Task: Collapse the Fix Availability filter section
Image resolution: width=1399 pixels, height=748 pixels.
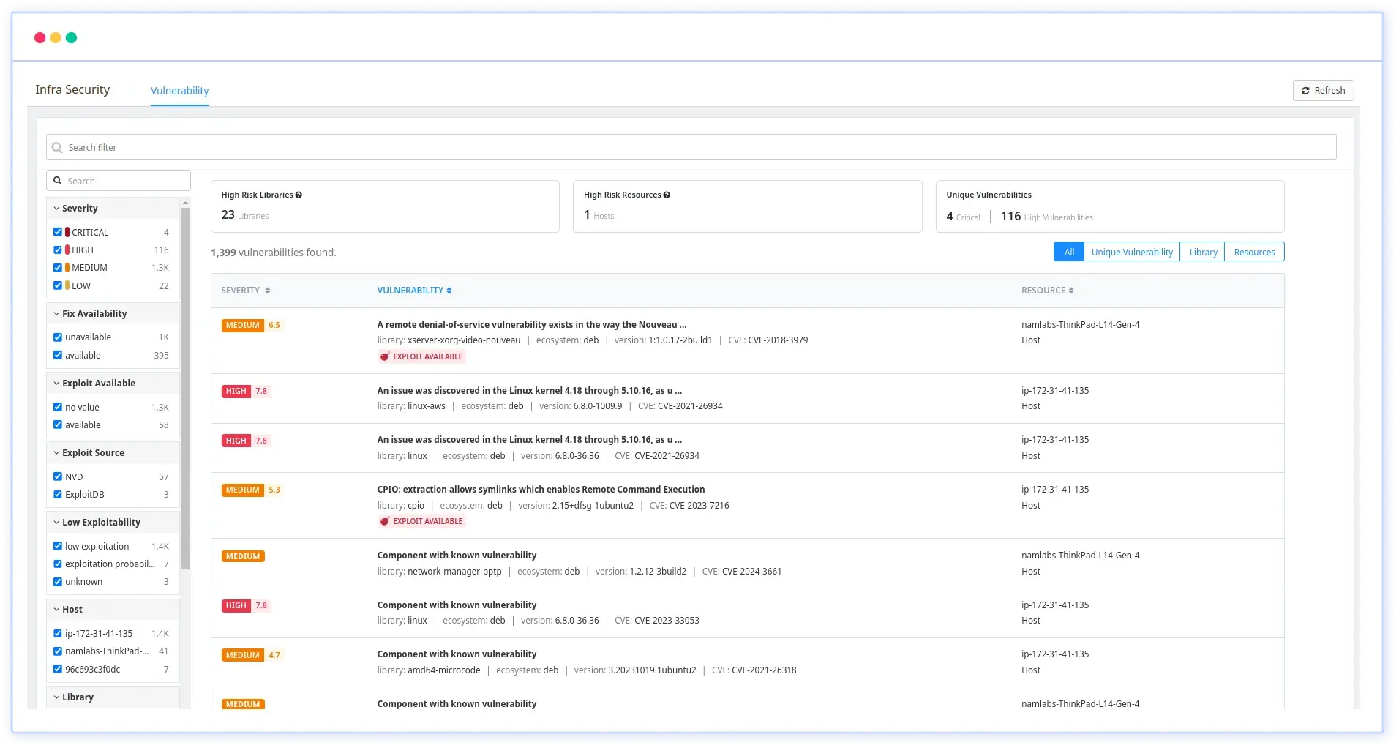Action: pos(56,314)
